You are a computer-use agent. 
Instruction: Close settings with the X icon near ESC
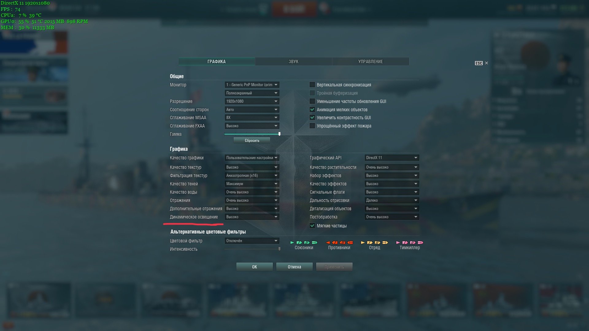tap(486, 63)
